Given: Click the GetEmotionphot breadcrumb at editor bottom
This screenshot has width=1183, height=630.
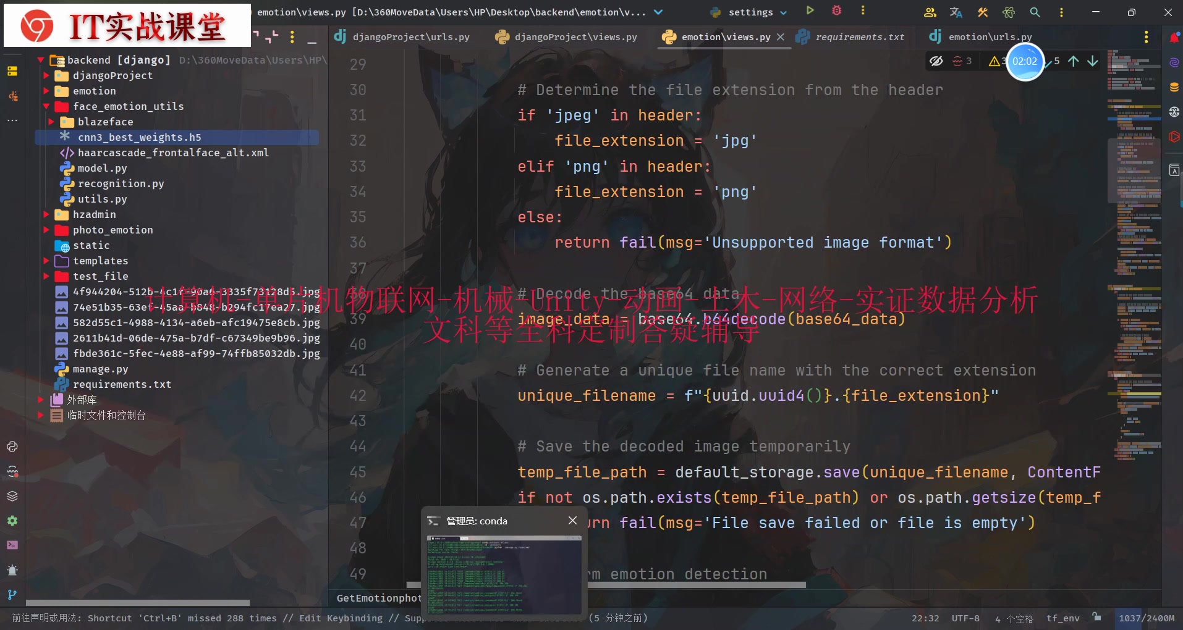Looking at the screenshot, I should tap(378, 598).
